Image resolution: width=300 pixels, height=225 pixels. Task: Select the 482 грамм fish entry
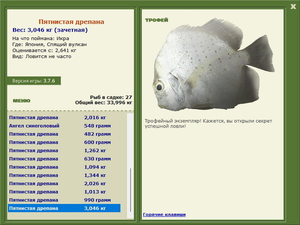pos(63,134)
